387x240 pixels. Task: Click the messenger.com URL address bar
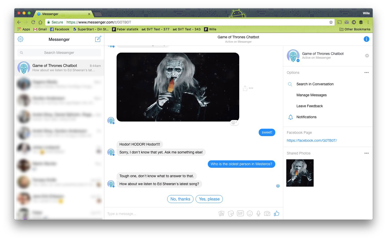[x=189, y=22]
